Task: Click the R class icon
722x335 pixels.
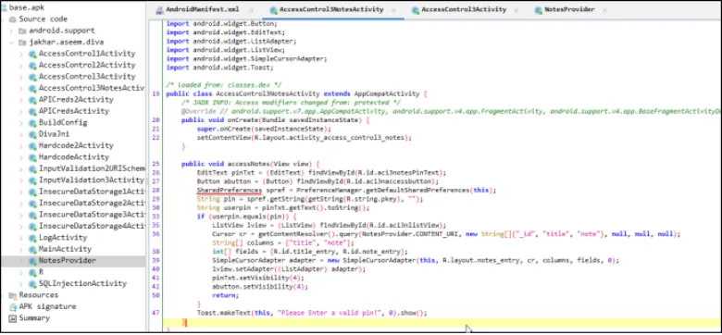Action: pos(32,272)
